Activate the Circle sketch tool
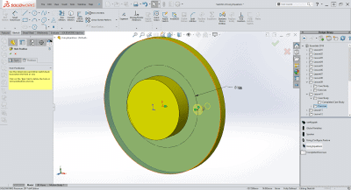This screenshot has width=351, height=190. (x=34, y=13)
